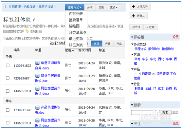This screenshot has height=129, width=182.
Task: Select 分类清单 view option
Action: (76, 32)
